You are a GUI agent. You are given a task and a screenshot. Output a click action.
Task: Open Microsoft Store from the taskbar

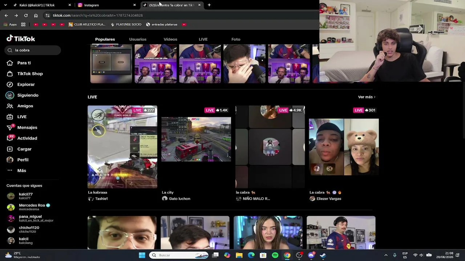coord(263,255)
